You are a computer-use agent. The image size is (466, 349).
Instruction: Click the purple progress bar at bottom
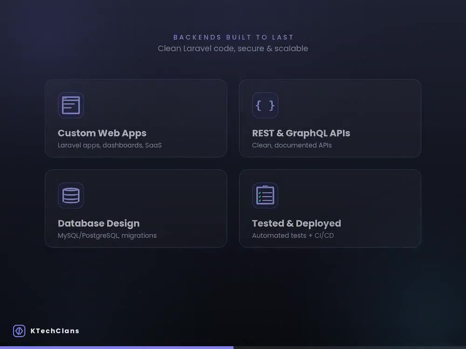[x=117, y=348]
